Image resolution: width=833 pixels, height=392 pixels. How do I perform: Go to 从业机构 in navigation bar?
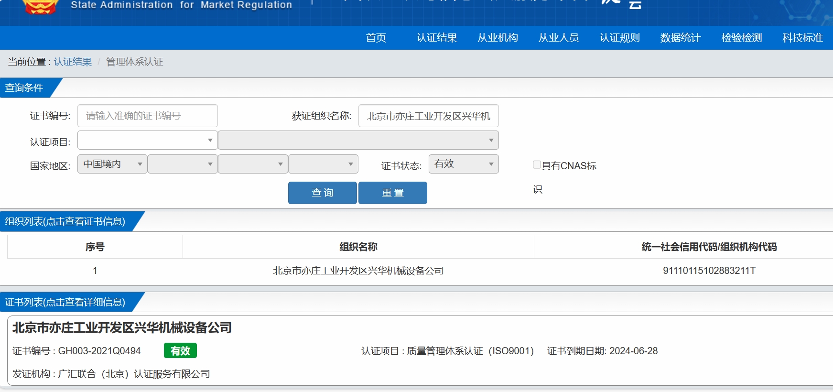click(498, 38)
